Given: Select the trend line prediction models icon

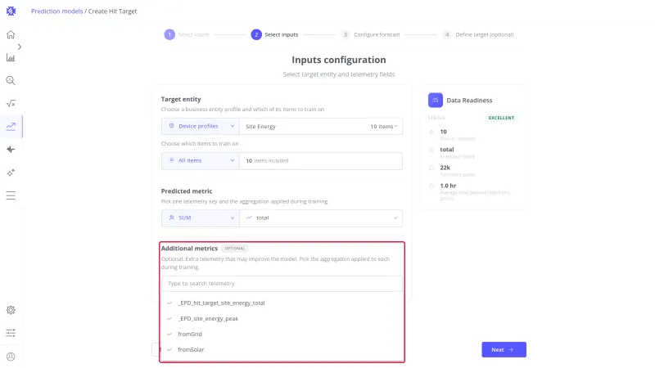Looking at the screenshot, I should pos(11,127).
